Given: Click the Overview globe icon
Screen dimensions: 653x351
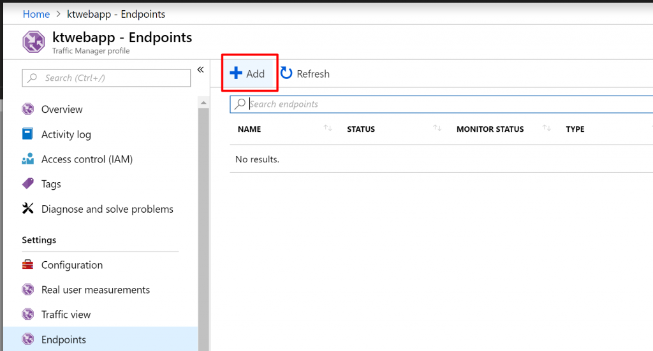Looking at the screenshot, I should coord(28,109).
